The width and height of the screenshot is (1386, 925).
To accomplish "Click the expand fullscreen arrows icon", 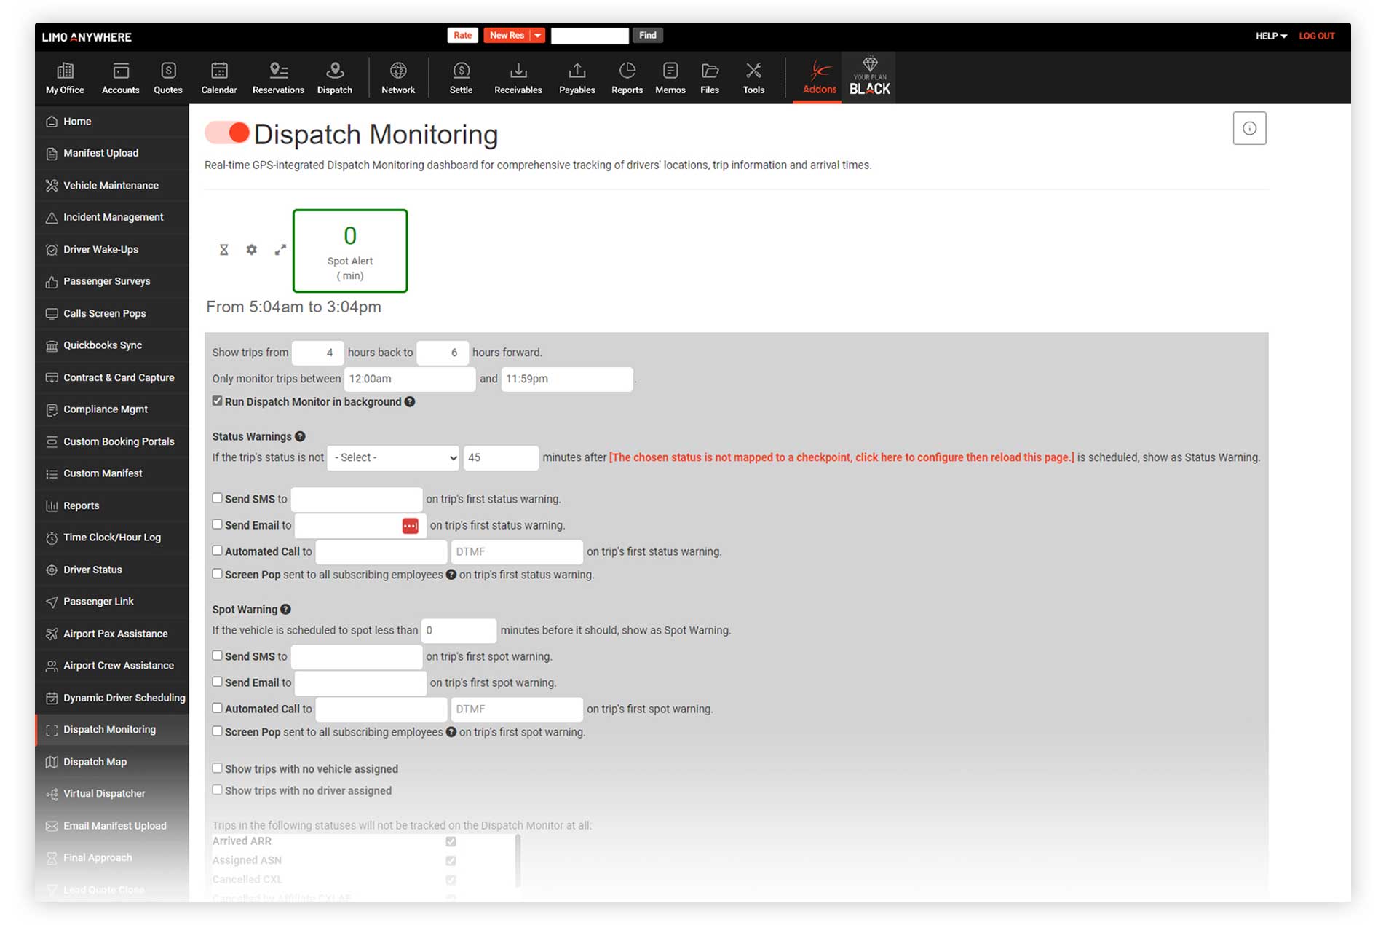I will tap(280, 250).
